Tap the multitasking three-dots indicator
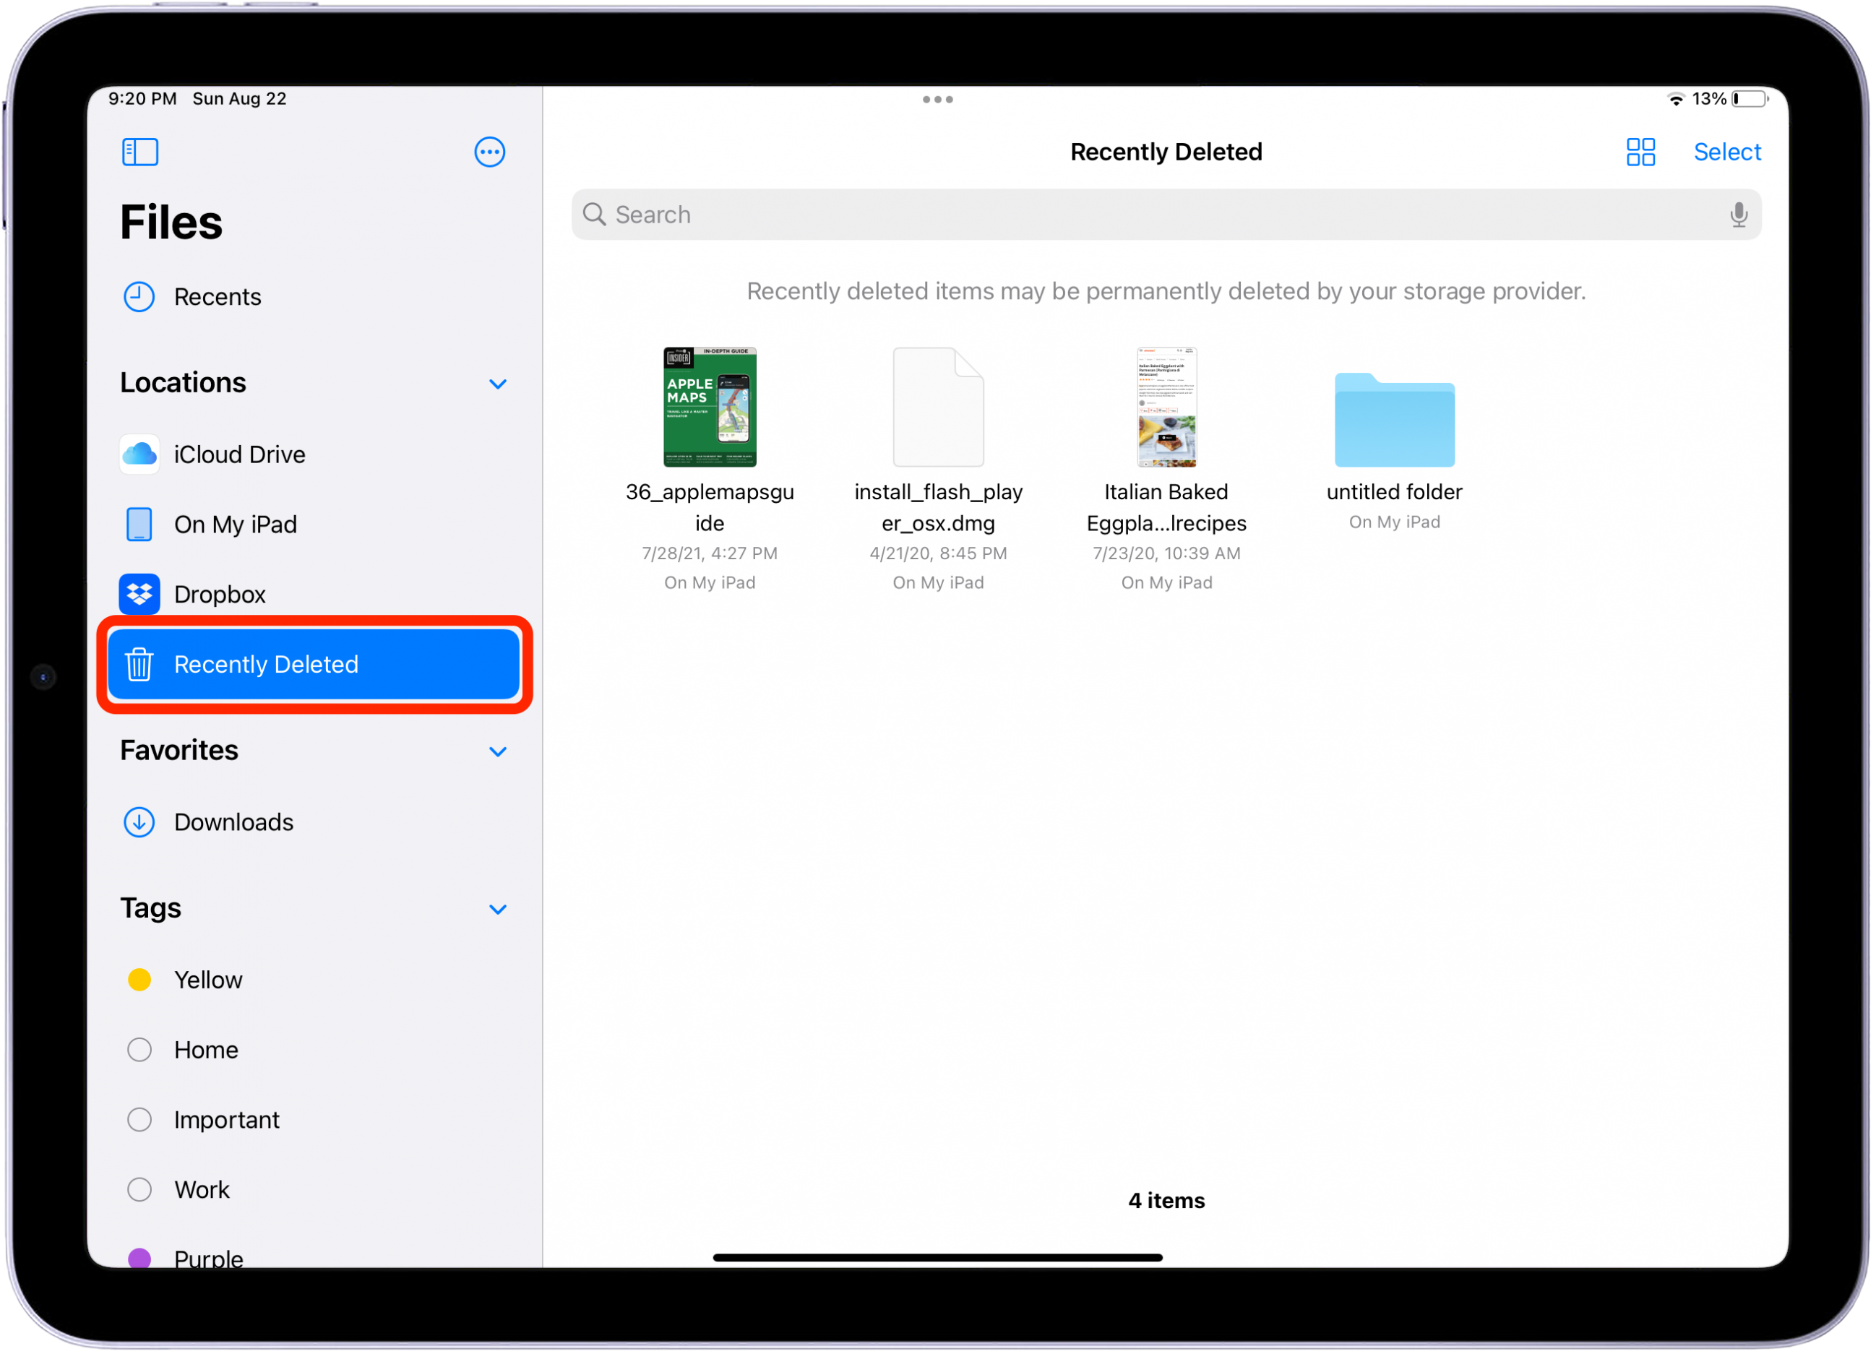The image size is (1876, 1354). point(937,99)
